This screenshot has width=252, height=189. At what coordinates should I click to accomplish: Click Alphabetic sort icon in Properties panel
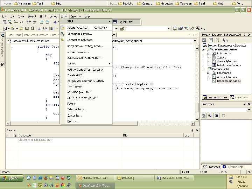pos(210,116)
